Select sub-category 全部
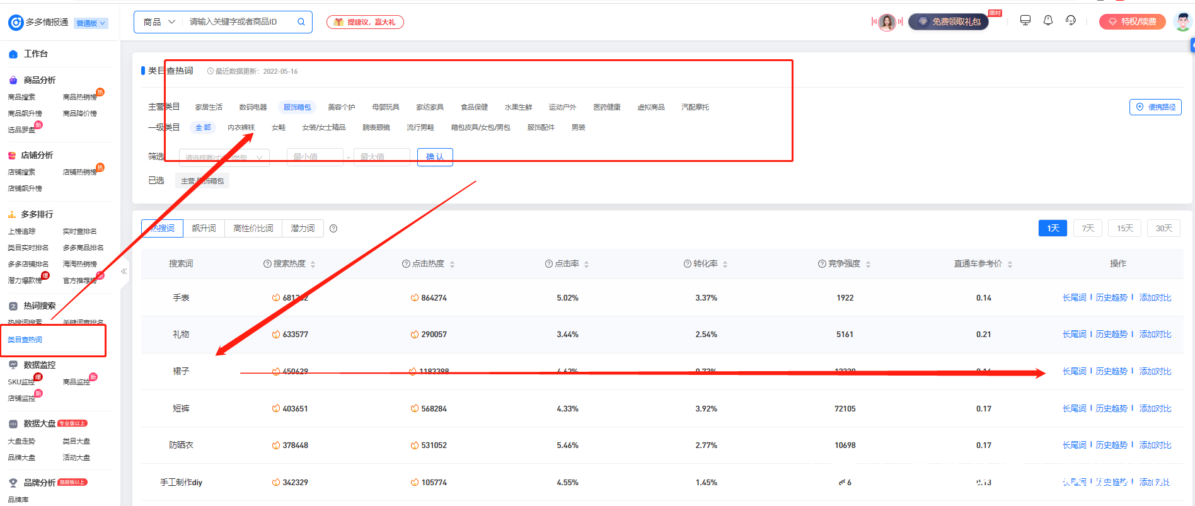This screenshot has height=506, width=1195. pyautogui.click(x=203, y=128)
